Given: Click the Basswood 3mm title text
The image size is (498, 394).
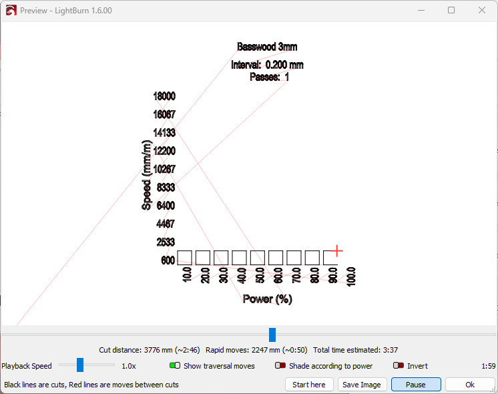Looking at the screenshot, I should tap(267, 47).
